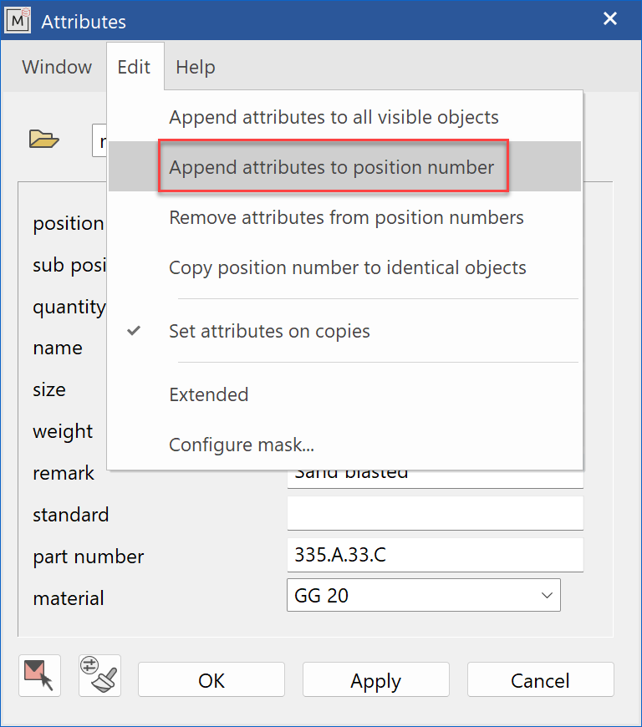Click the Edit menu tab
Screen dimensions: 642x727
tap(134, 67)
